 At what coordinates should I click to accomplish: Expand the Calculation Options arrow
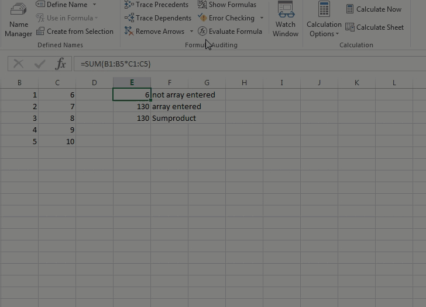click(x=337, y=34)
